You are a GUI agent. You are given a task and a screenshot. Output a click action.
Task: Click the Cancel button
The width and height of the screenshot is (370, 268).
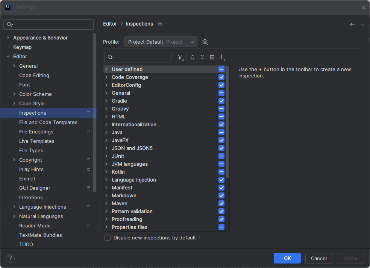coord(319,258)
